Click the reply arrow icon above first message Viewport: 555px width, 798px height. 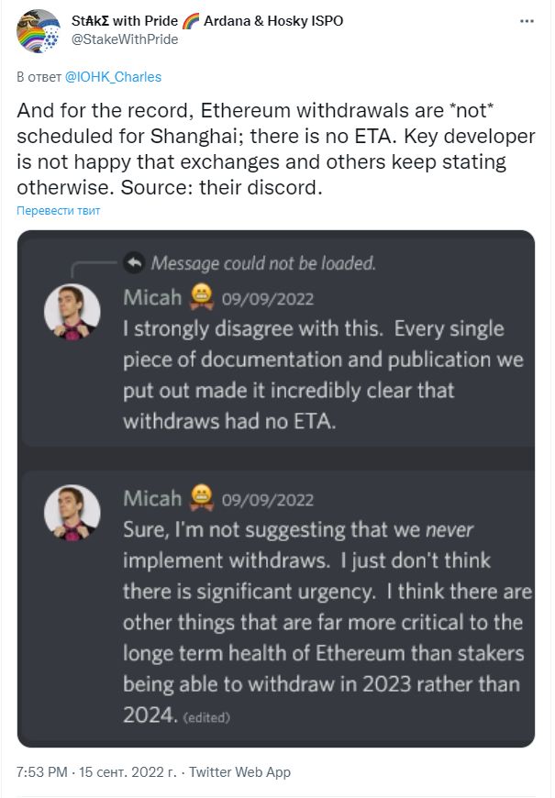[133, 263]
